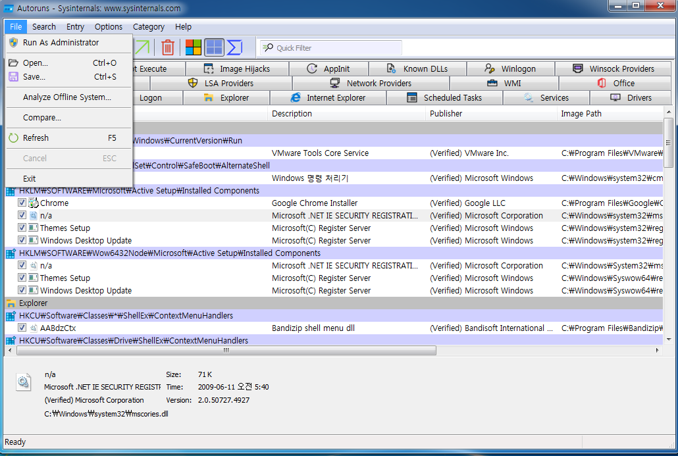
Task: Click the vertical scrollbar down arrow
Action: pos(669,340)
